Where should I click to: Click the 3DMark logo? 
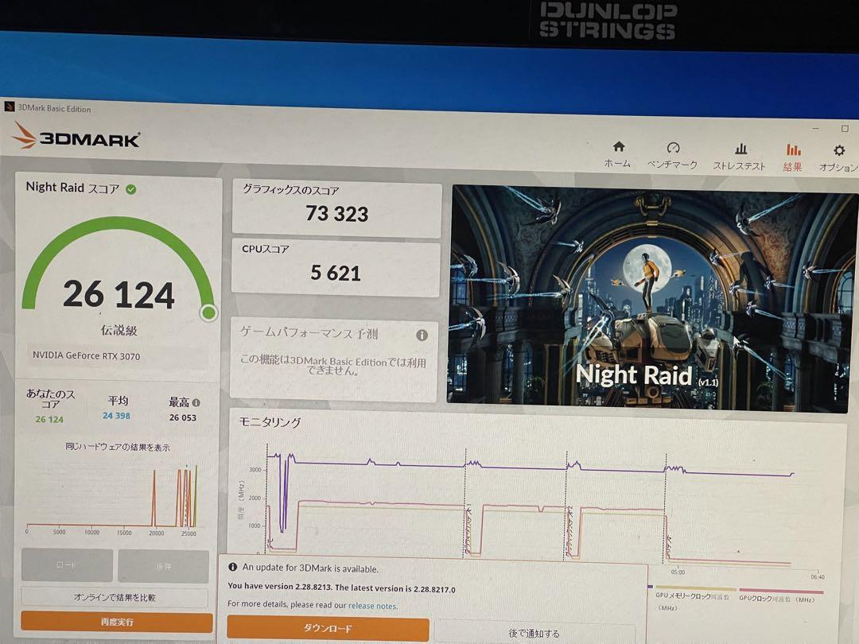[x=76, y=137]
